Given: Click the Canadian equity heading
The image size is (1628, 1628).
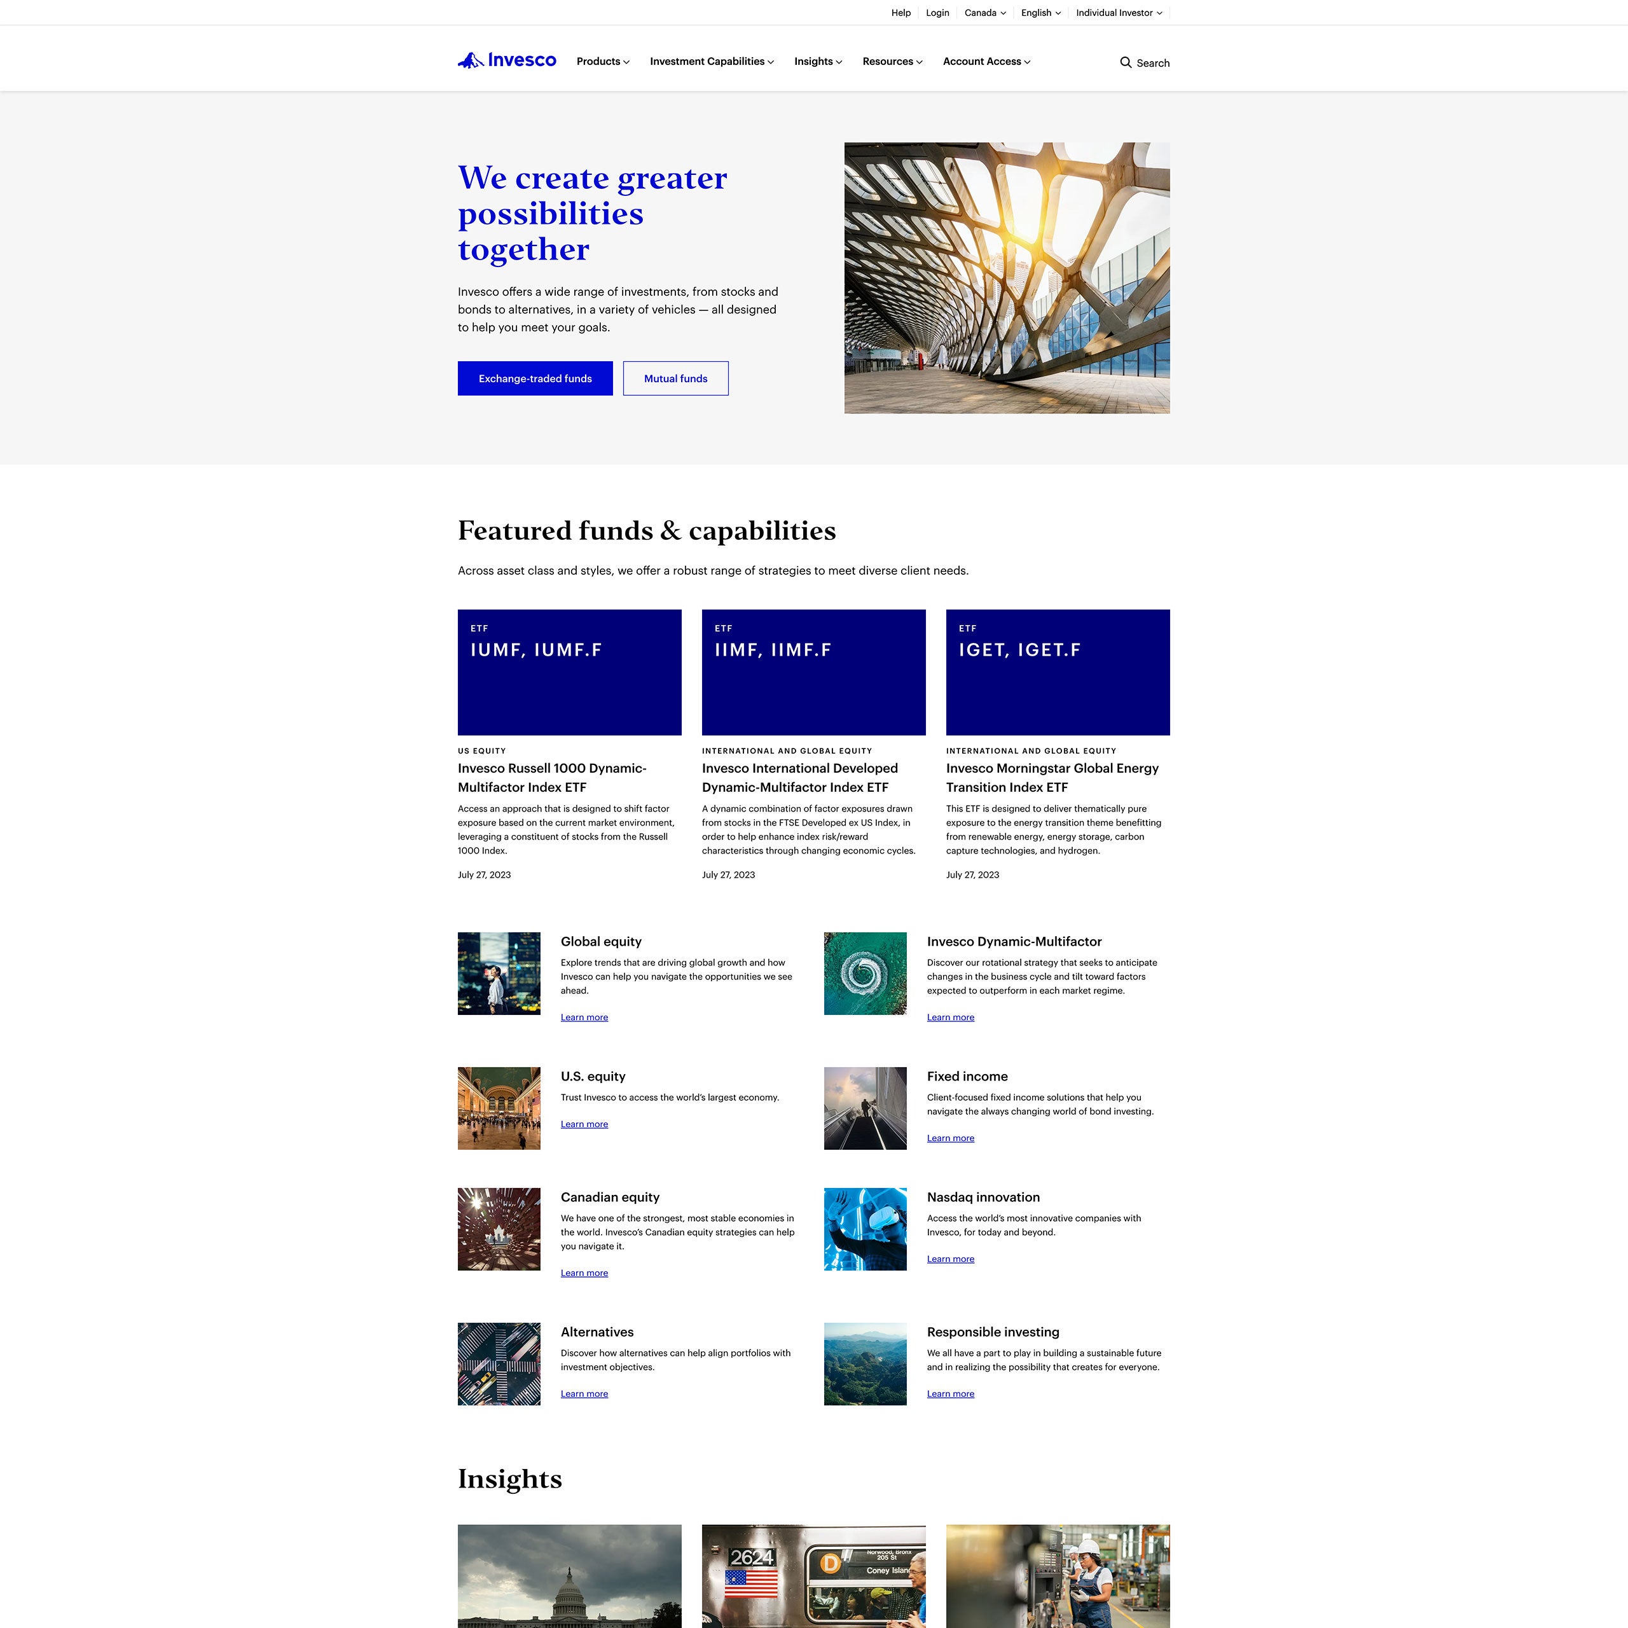Looking at the screenshot, I should pyautogui.click(x=610, y=1197).
